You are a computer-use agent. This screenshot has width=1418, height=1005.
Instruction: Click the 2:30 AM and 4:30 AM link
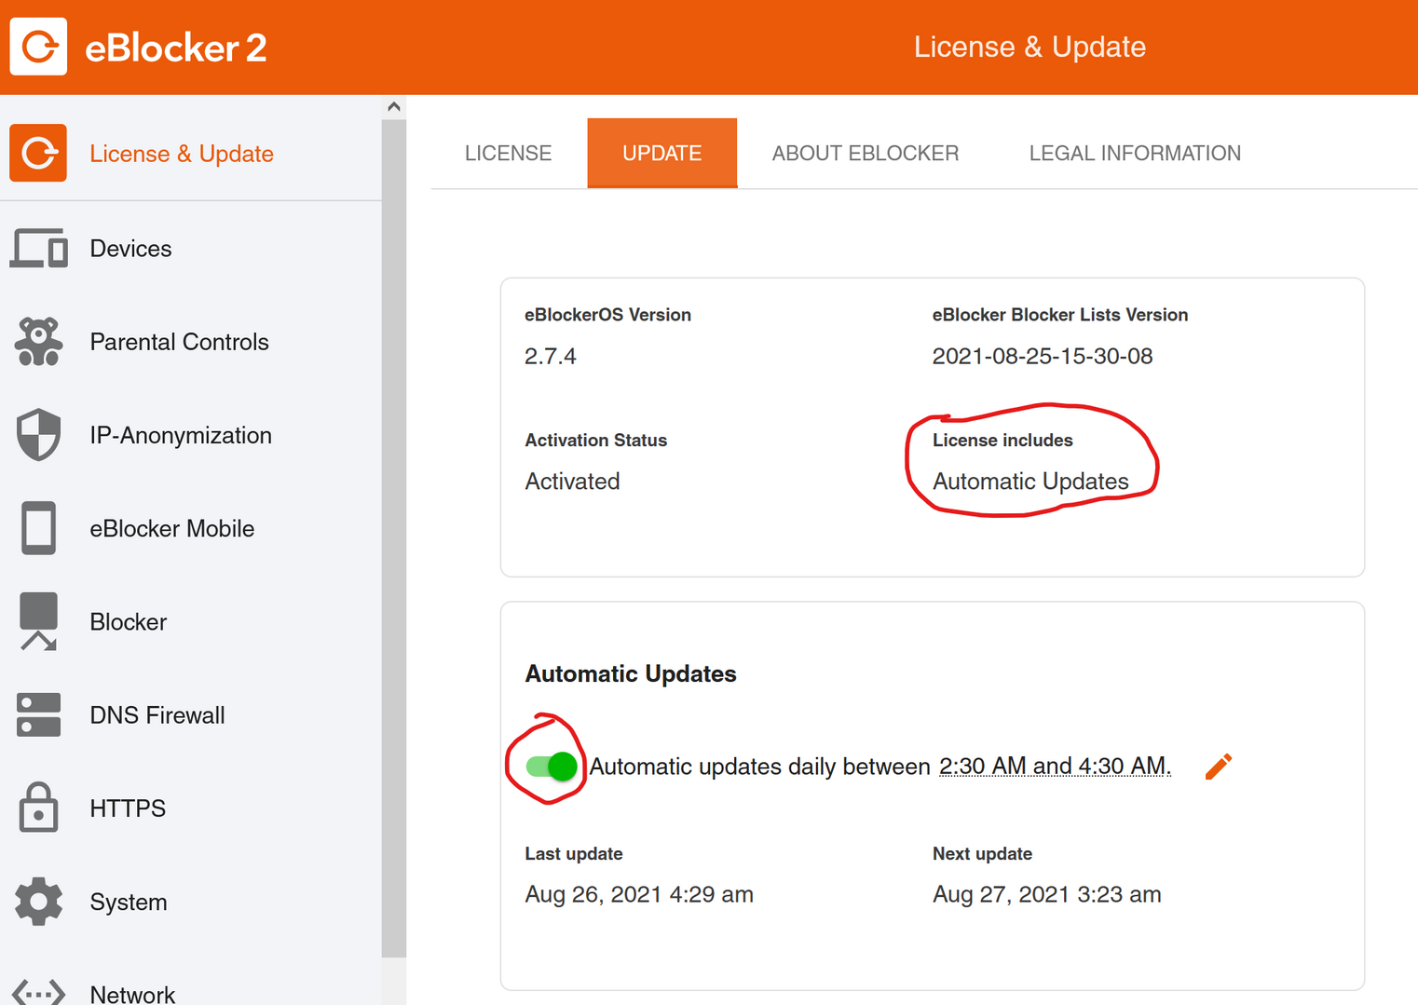pos(1055,766)
